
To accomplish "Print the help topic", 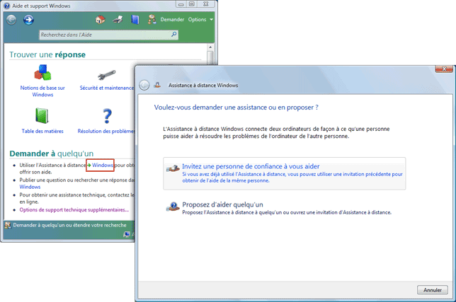I will [x=118, y=20].
